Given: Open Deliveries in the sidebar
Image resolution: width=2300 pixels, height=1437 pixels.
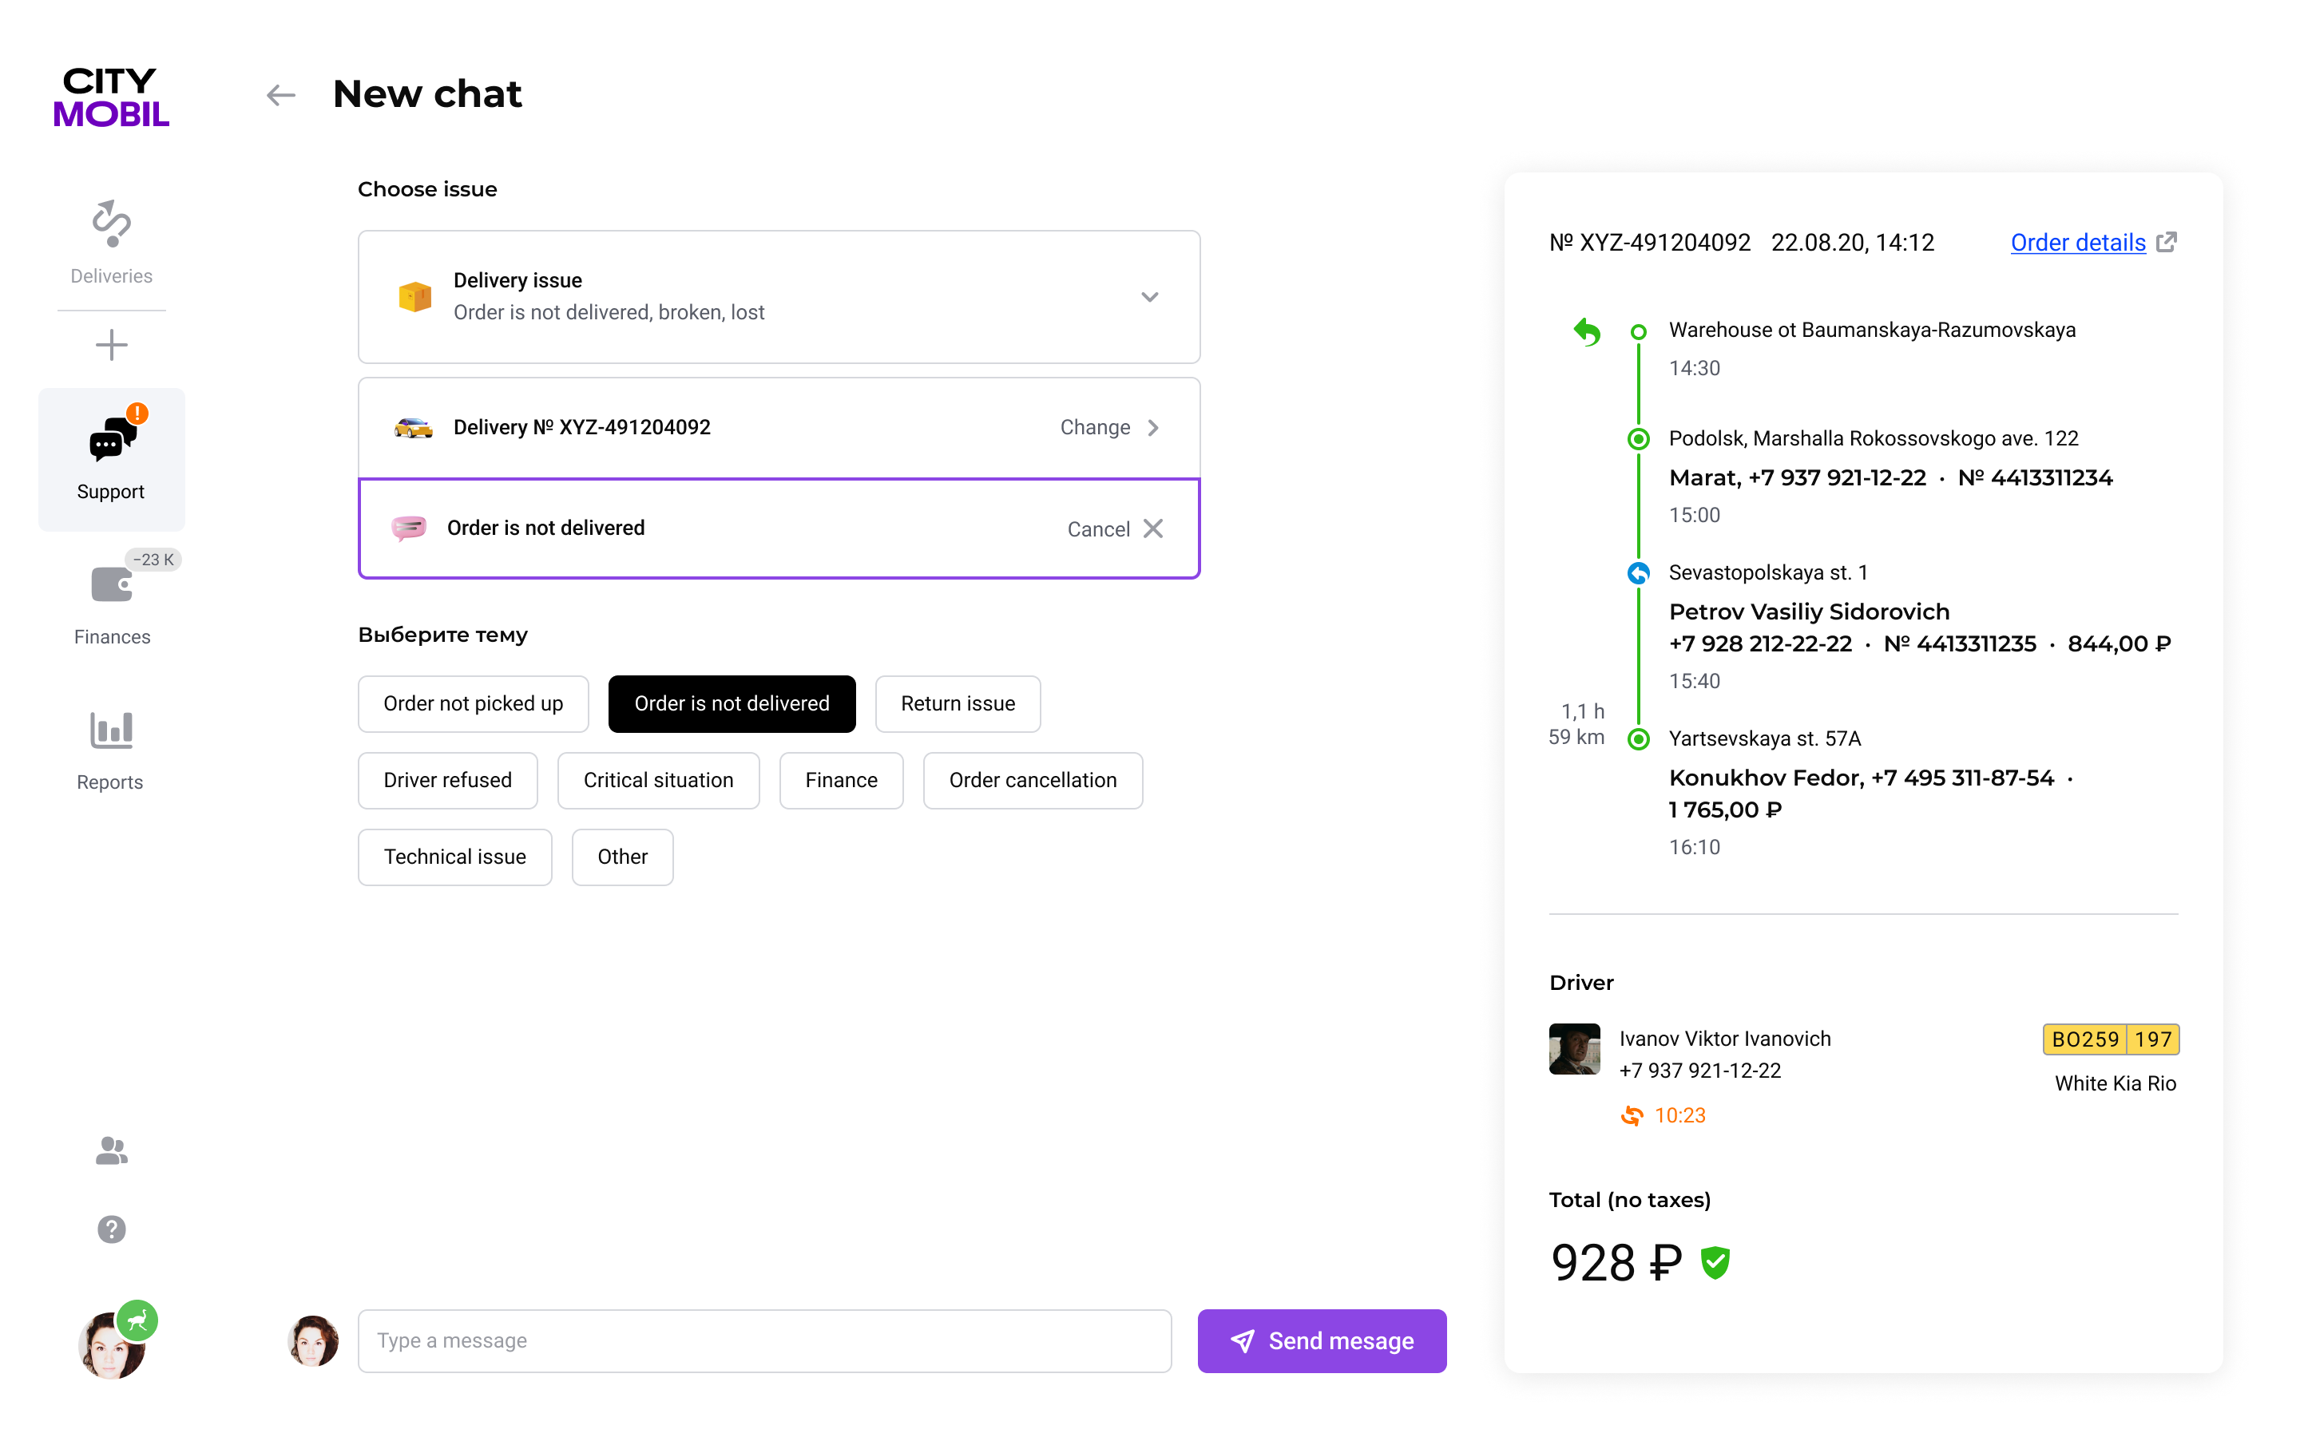Looking at the screenshot, I should click(x=111, y=243).
